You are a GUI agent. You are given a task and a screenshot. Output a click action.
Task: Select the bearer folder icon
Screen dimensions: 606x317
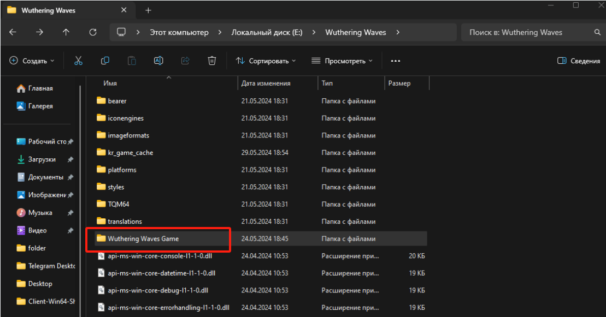coord(101,101)
